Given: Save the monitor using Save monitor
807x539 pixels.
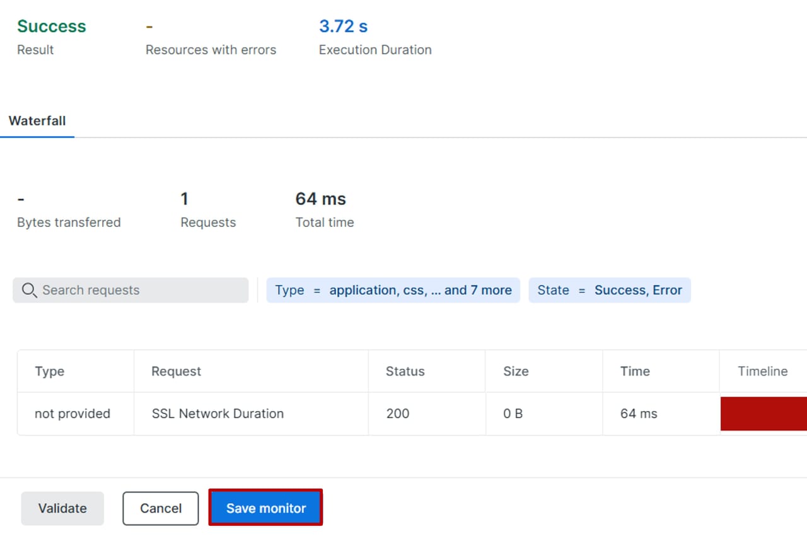Looking at the screenshot, I should point(265,508).
